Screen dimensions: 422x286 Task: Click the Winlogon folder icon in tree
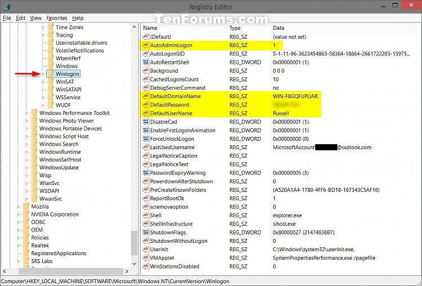click(x=51, y=74)
